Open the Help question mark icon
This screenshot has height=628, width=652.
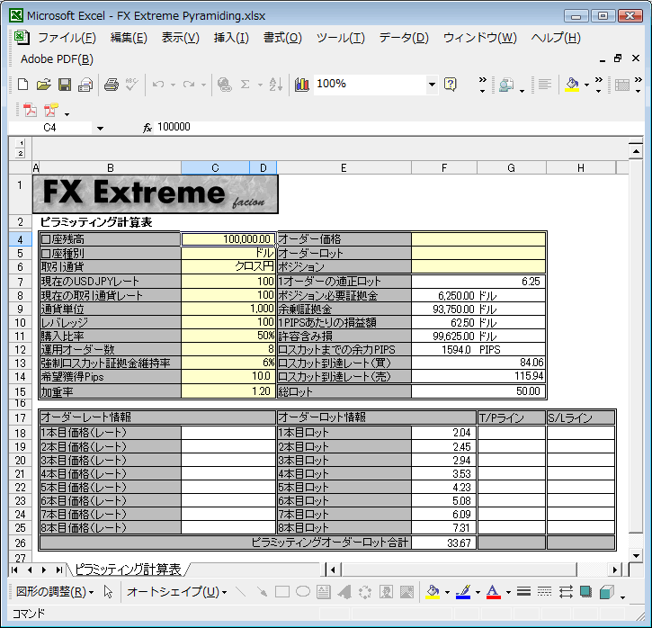[x=450, y=85]
